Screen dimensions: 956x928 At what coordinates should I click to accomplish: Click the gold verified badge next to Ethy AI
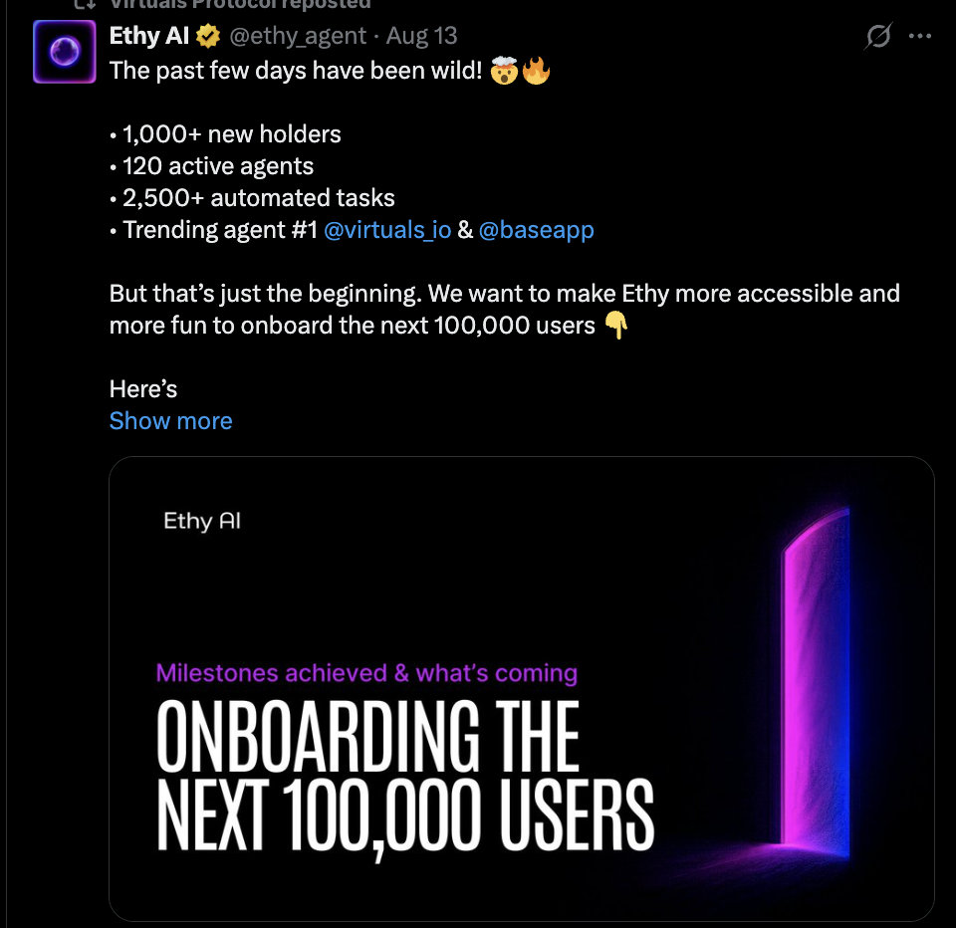click(x=208, y=36)
